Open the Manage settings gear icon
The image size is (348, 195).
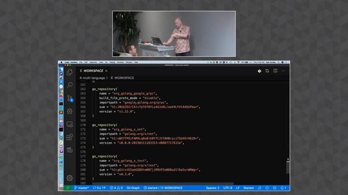coord(70,178)
